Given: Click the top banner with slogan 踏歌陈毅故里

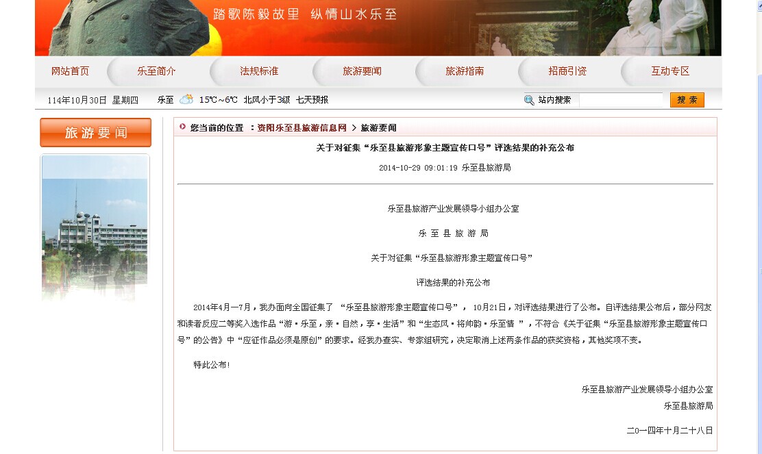Looking at the screenshot, I should click(378, 27).
